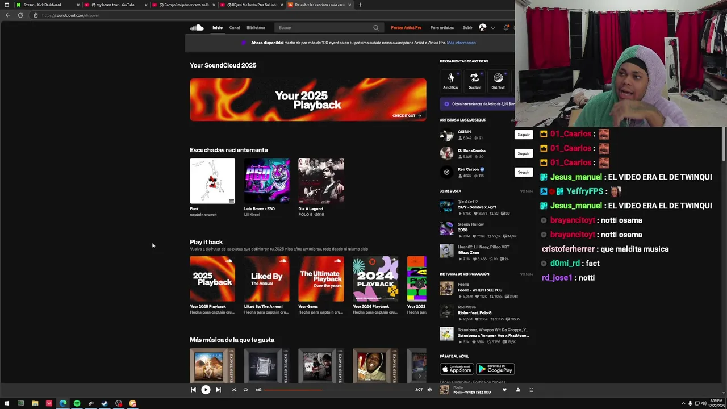Open File Explorer from the taskbar
This screenshot has width=727, height=409.
(x=35, y=403)
